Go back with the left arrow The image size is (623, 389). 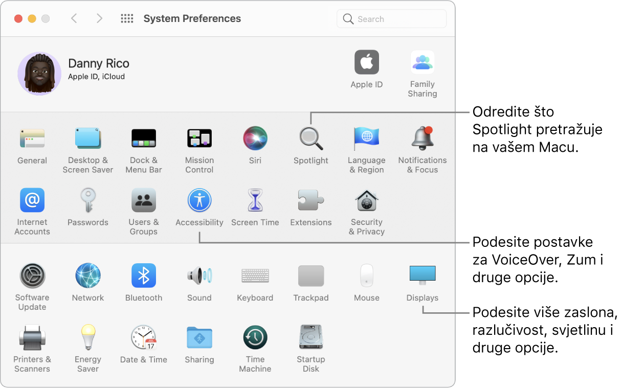(74, 19)
